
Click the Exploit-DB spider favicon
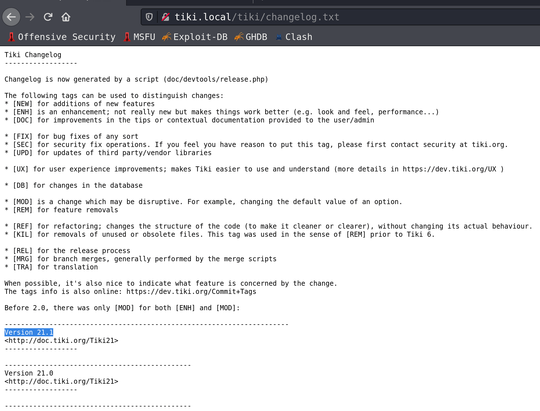click(x=167, y=37)
